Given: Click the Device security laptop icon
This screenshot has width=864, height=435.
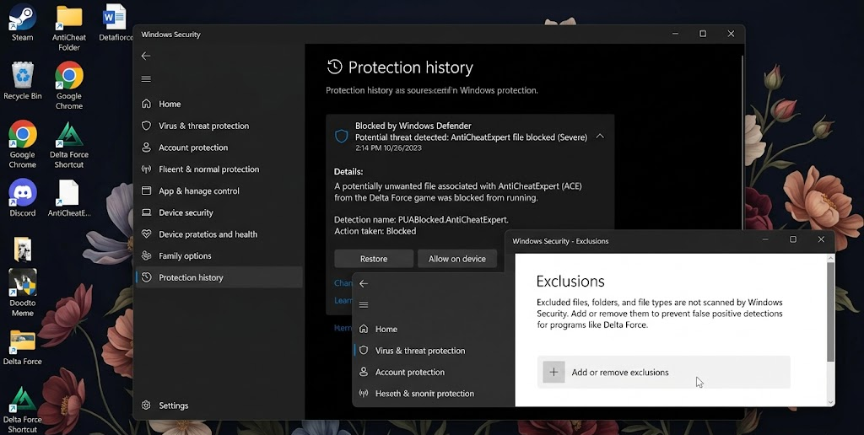Looking at the screenshot, I should (146, 212).
